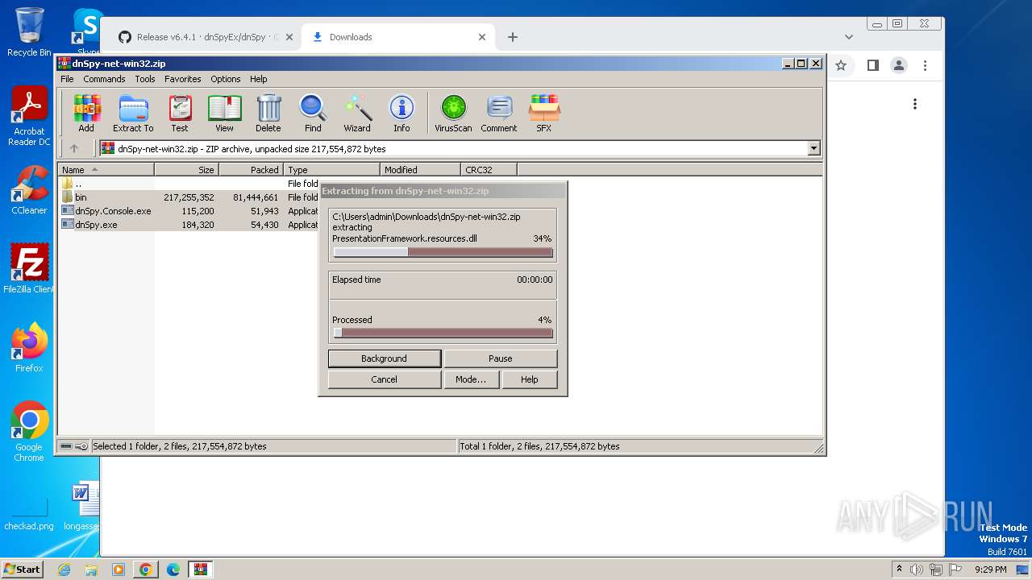Open Google Chrome desktop icon
Viewport: 1032px width, 580px height.
tap(29, 432)
